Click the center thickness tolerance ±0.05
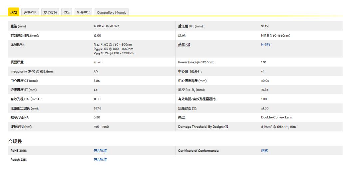 (265, 81)
